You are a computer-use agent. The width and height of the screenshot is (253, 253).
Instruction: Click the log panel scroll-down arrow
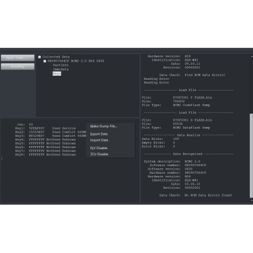(x=251, y=201)
